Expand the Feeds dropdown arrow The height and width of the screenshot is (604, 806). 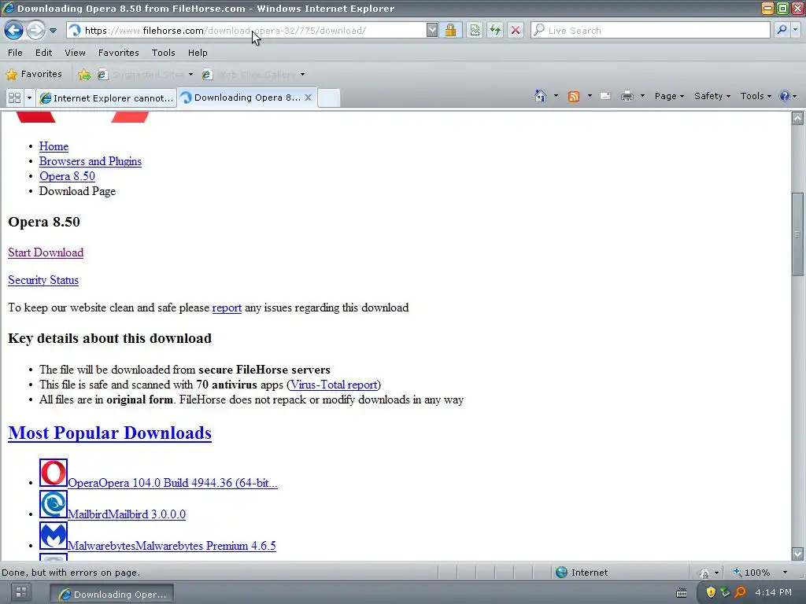point(590,96)
